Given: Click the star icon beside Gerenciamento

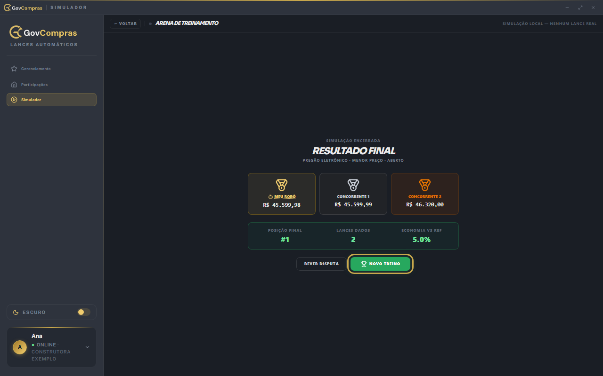Looking at the screenshot, I should [14, 69].
